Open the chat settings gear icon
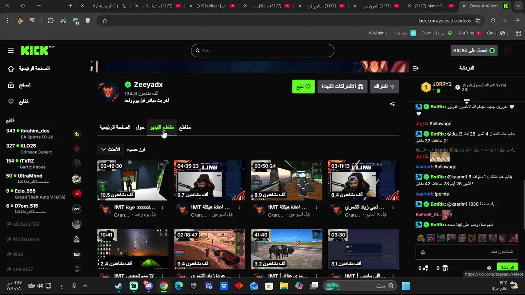Screen dimensions: 525x295 489,268
